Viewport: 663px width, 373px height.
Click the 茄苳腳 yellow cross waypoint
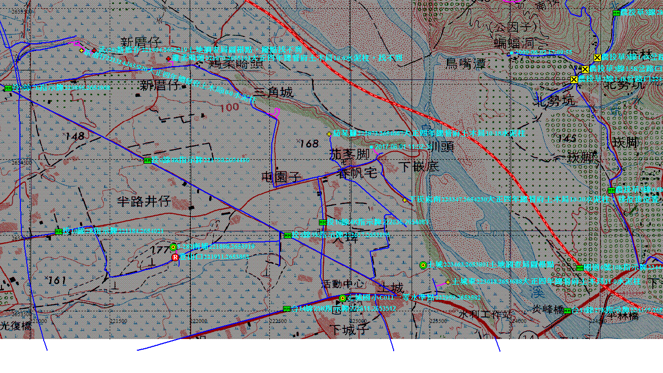329,134
